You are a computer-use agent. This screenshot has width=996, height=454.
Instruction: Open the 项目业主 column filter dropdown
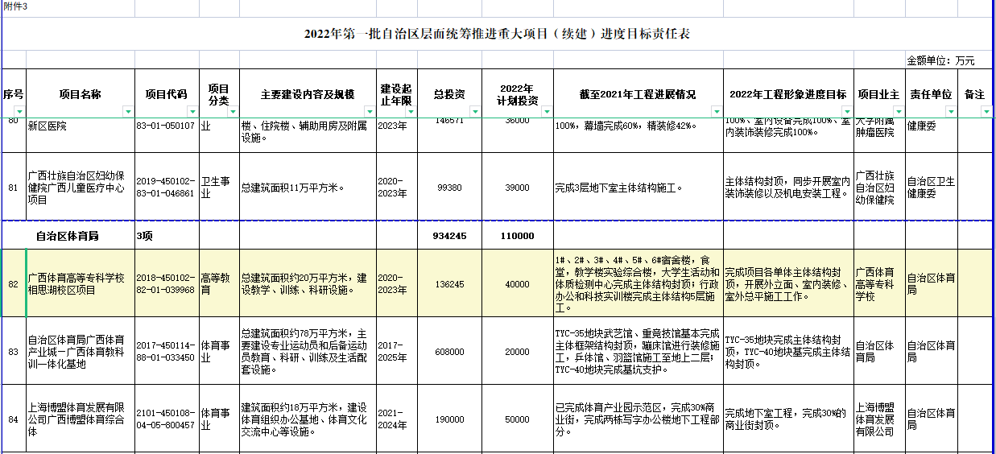click(897, 111)
